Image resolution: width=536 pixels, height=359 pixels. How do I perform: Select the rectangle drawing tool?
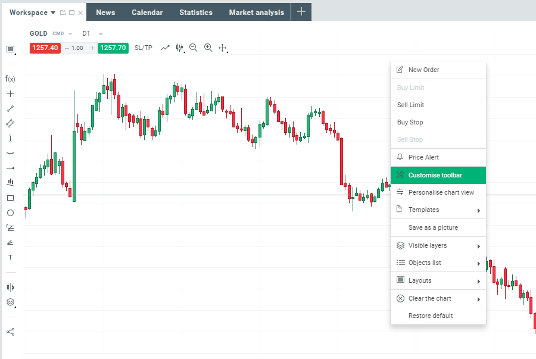(x=10, y=198)
